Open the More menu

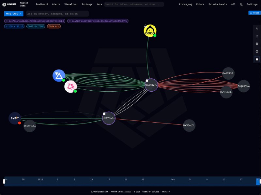pos(100,4)
